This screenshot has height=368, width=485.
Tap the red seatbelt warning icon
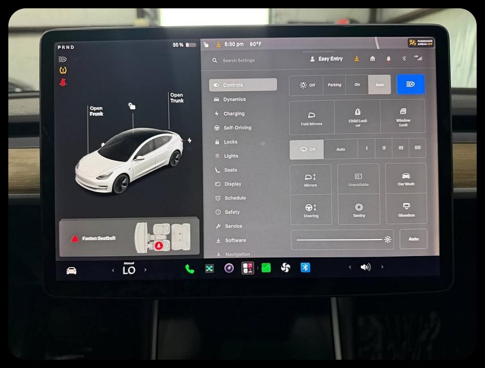[x=63, y=82]
